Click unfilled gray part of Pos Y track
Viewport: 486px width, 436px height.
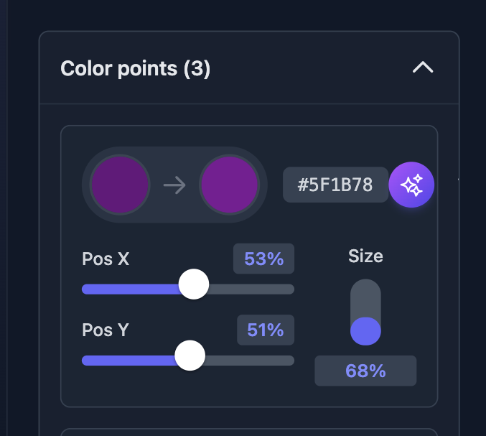(251, 360)
